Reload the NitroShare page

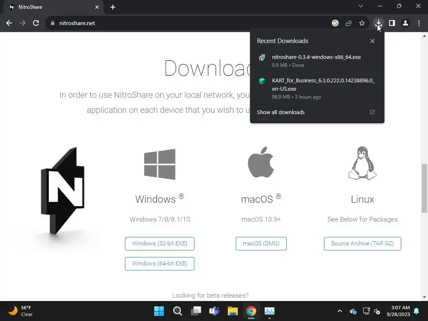point(36,23)
